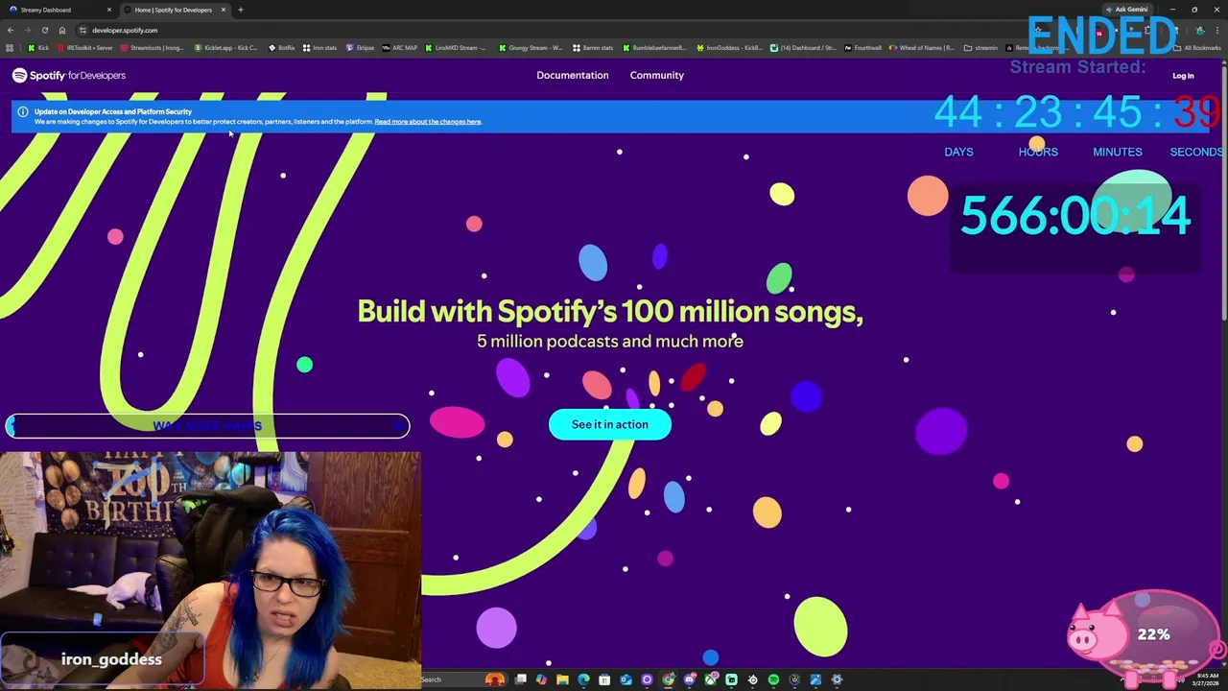This screenshot has width=1228, height=691.
Task: Switch to the Streamy Dashboard tab
Action: (58, 10)
